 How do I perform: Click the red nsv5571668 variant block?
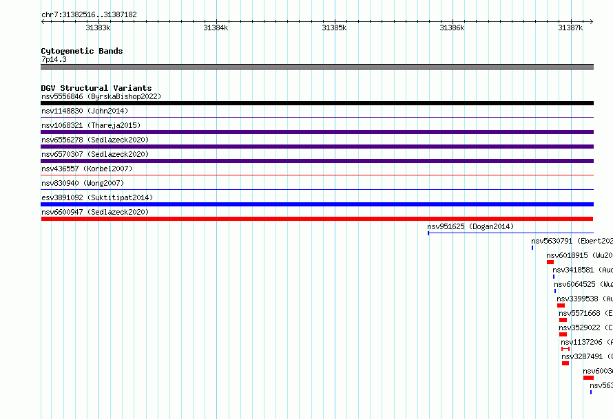tap(563, 320)
